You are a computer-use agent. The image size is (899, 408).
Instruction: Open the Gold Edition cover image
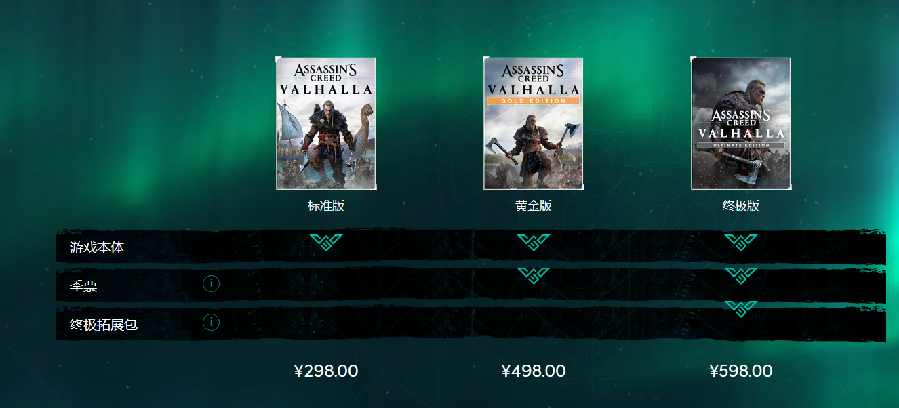(x=534, y=123)
